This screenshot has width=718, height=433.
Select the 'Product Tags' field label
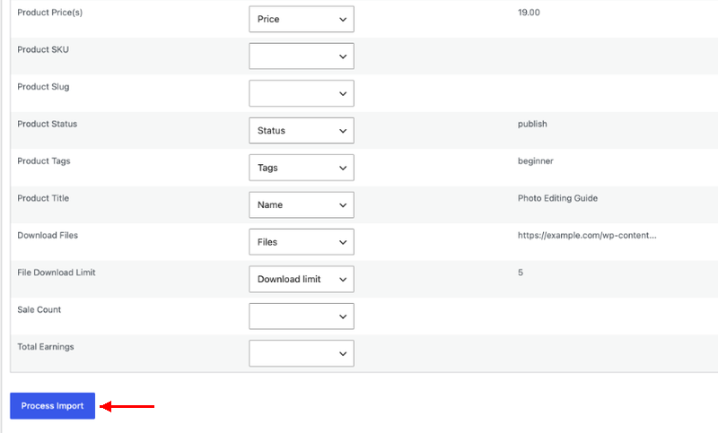(43, 161)
